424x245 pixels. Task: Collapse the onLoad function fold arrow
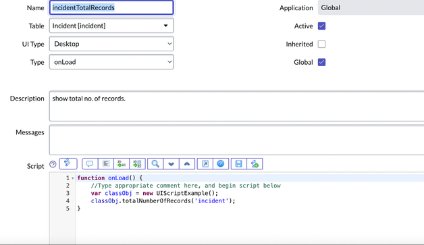click(x=72, y=178)
